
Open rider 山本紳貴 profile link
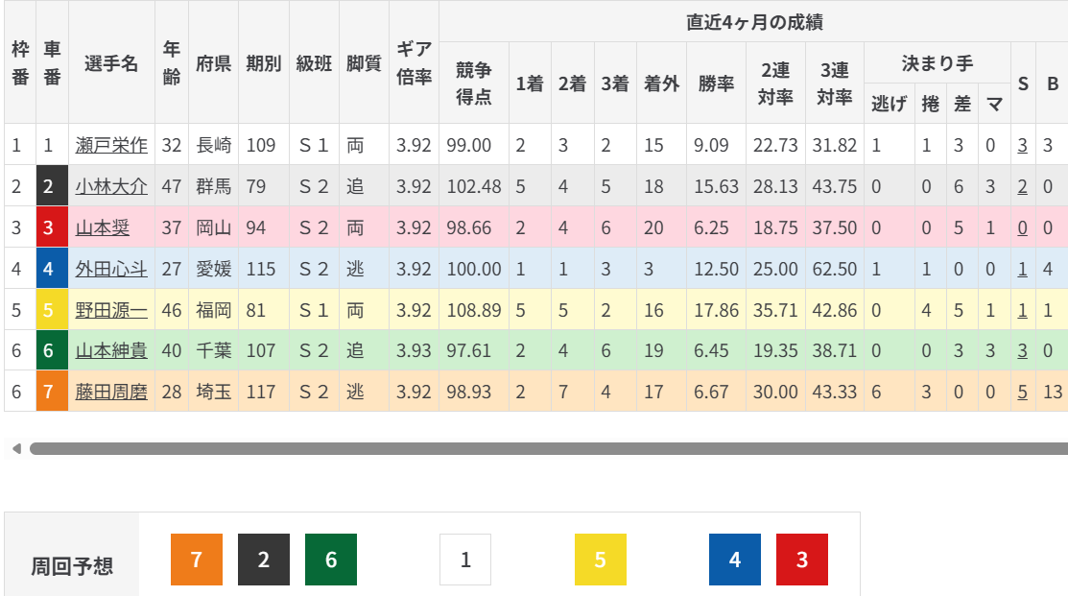coord(111,351)
